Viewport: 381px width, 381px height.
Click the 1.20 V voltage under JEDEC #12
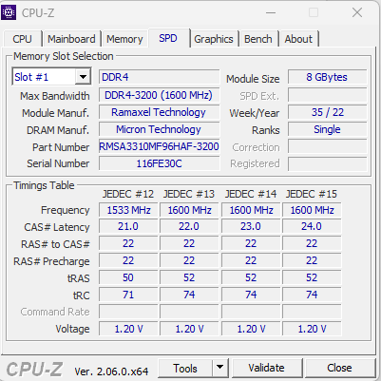click(x=128, y=329)
